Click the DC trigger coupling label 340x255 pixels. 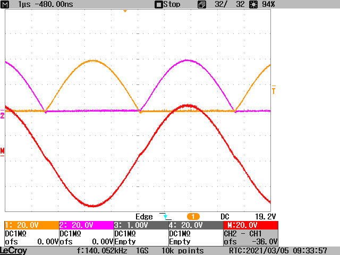pos(225,217)
